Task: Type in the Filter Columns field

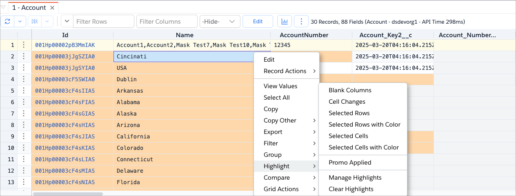Action: pyautogui.click(x=167, y=21)
